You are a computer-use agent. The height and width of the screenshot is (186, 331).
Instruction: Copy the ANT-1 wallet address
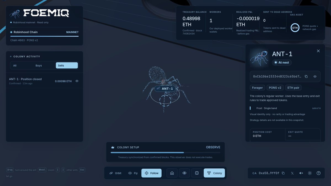(x=306, y=77)
